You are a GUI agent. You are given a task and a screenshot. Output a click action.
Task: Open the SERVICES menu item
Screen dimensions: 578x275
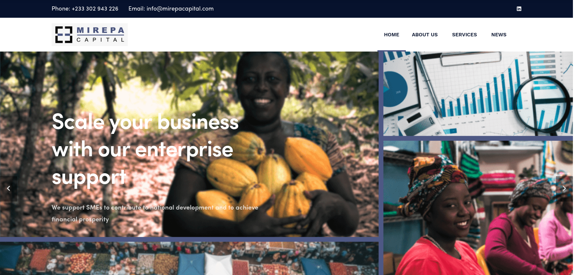tap(464, 35)
